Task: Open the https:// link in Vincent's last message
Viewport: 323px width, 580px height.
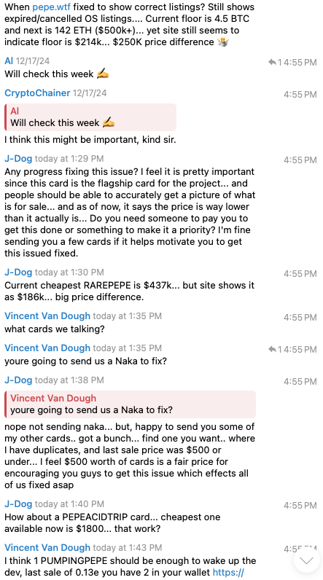Action: click(228, 573)
